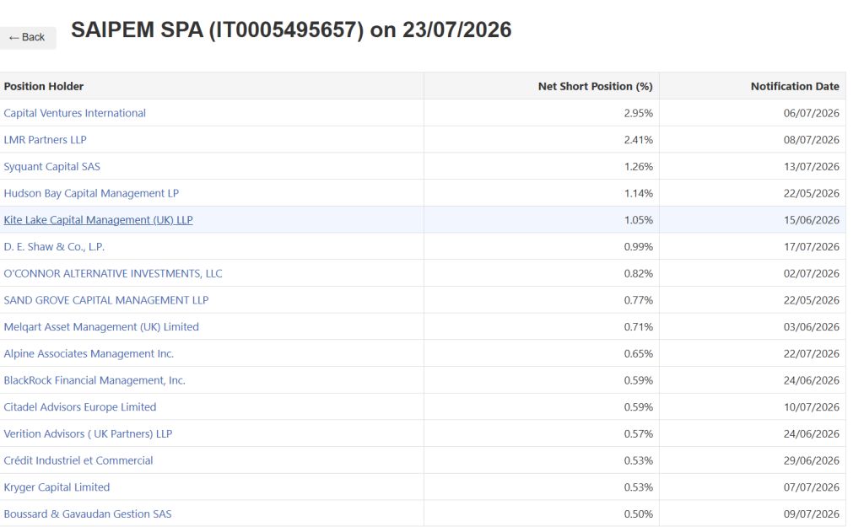This screenshot has width=864, height=527.
Task: Select notification date 03/06/2026
Action: coord(811,327)
